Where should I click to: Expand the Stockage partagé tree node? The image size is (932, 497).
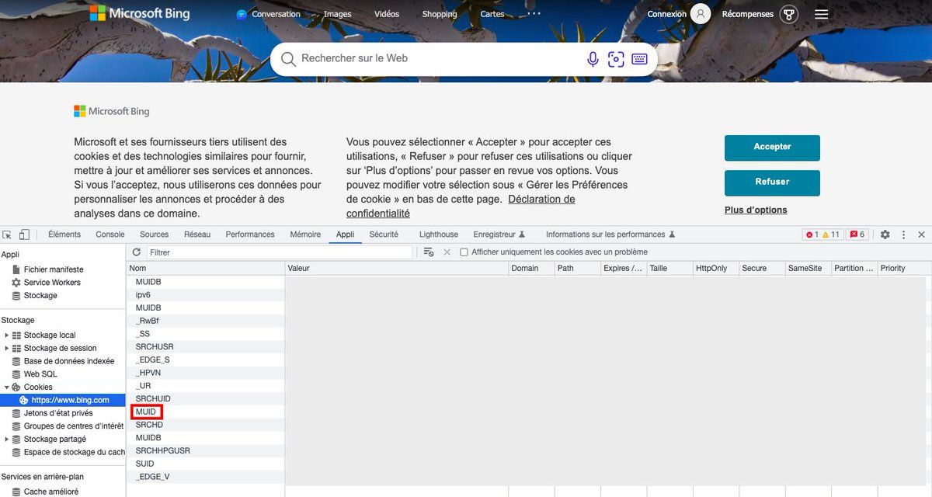(7, 440)
